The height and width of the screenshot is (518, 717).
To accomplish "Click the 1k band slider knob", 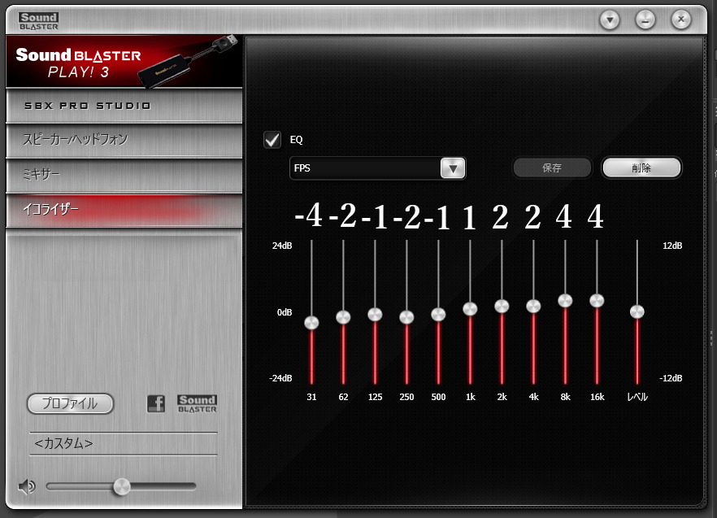I will (x=470, y=309).
